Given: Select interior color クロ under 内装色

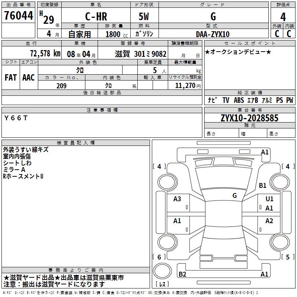Looking at the screenshot, I should [108, 86].
